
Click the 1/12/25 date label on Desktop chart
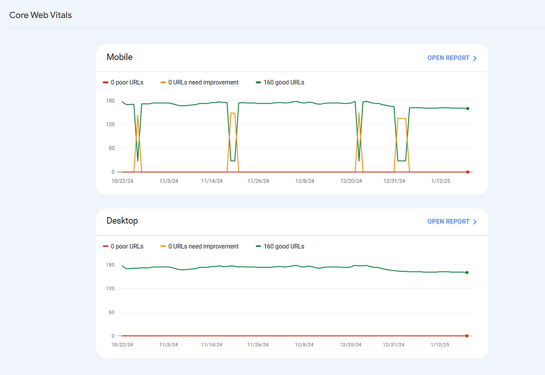pyautogui.click(x=440, y=345)
